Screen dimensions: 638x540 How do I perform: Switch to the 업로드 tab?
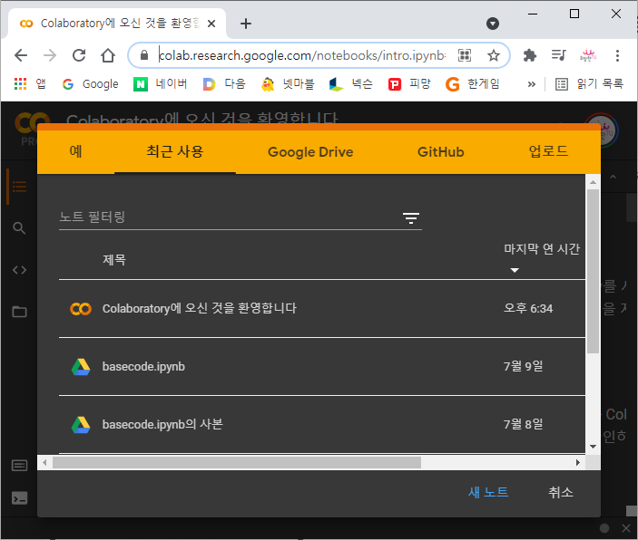[548, 151]
